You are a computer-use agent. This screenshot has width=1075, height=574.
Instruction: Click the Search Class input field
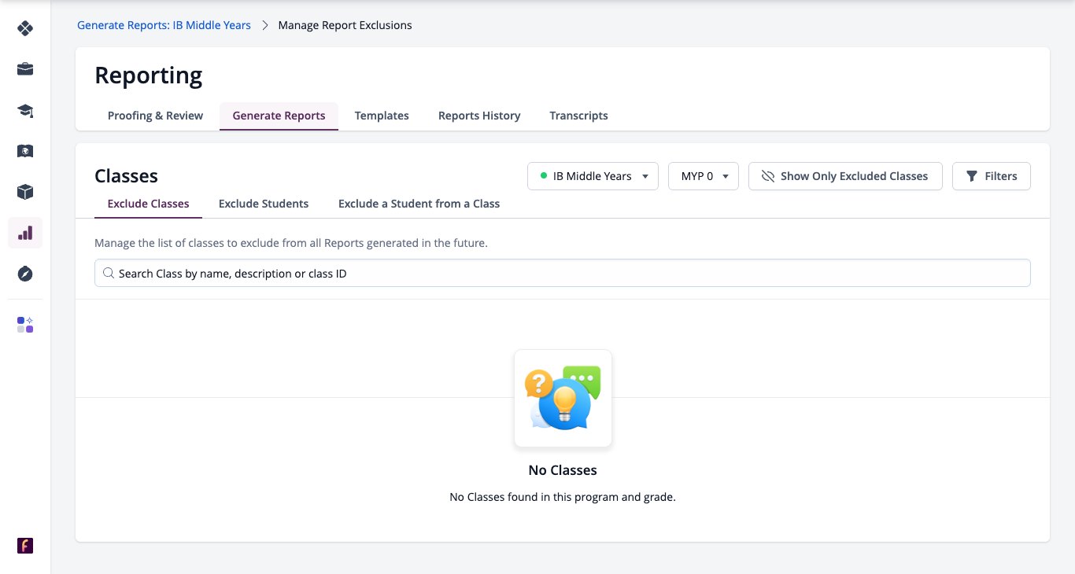pos(563,274)
